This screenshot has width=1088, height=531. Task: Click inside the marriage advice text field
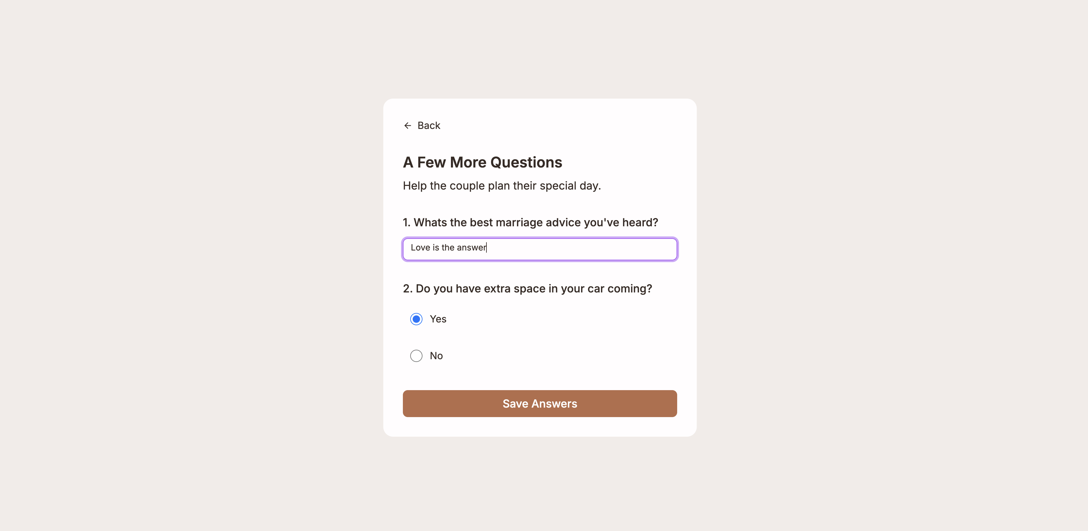(539, 249)
